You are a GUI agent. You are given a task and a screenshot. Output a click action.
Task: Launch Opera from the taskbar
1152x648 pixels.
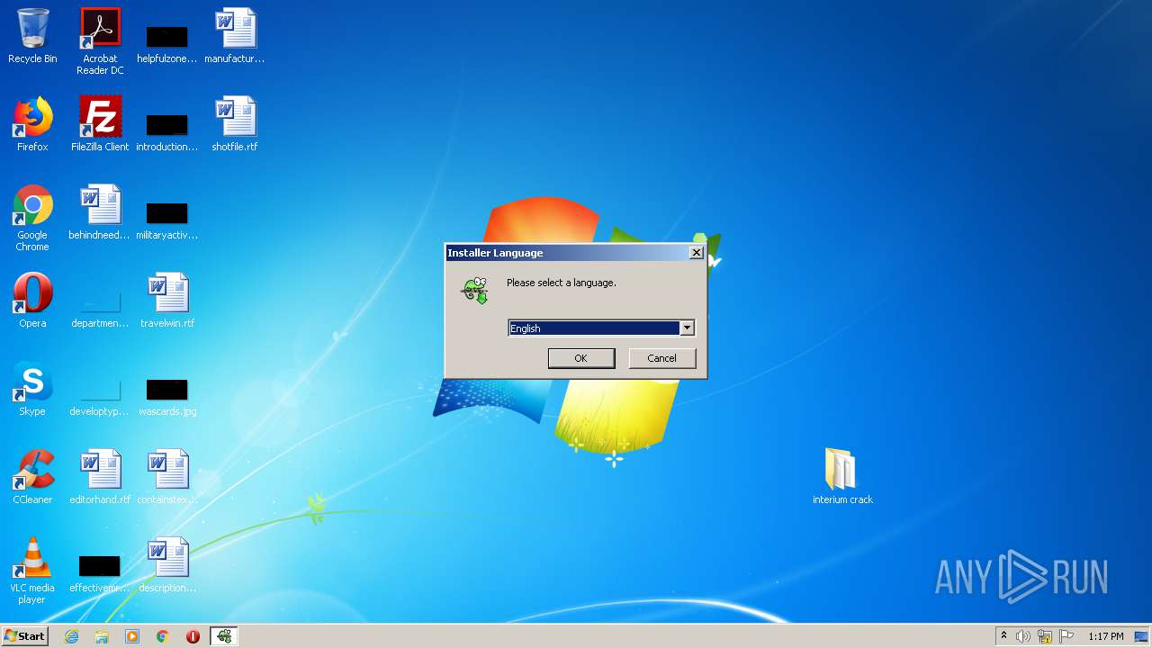click(x=193, y=636)
